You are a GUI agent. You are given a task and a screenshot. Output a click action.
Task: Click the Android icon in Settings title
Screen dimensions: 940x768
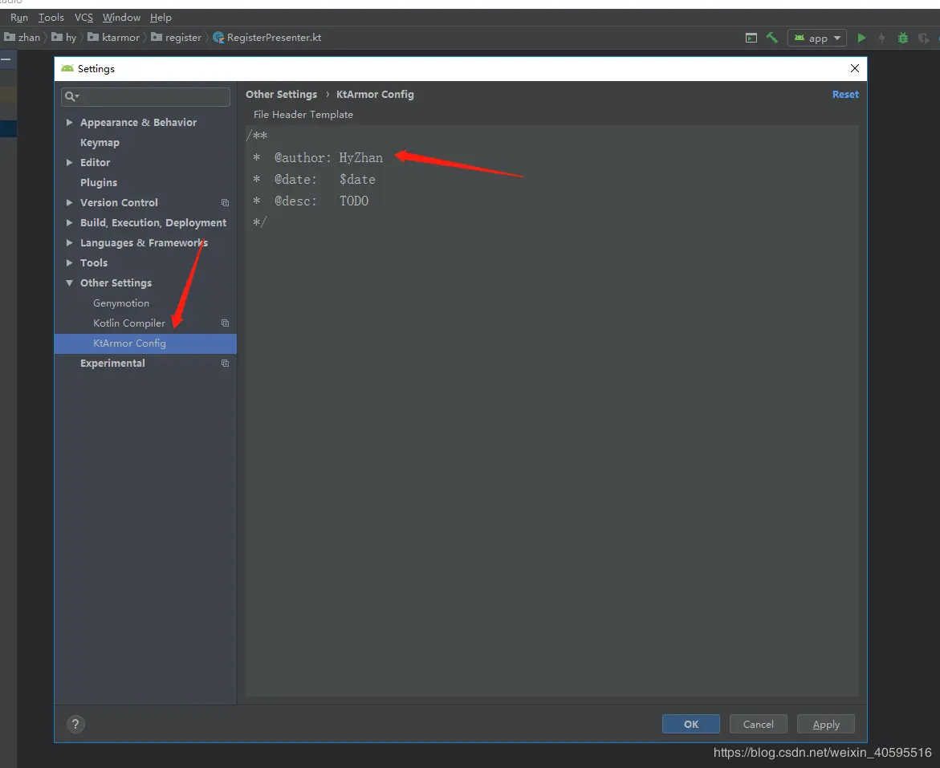pos(67,68)
